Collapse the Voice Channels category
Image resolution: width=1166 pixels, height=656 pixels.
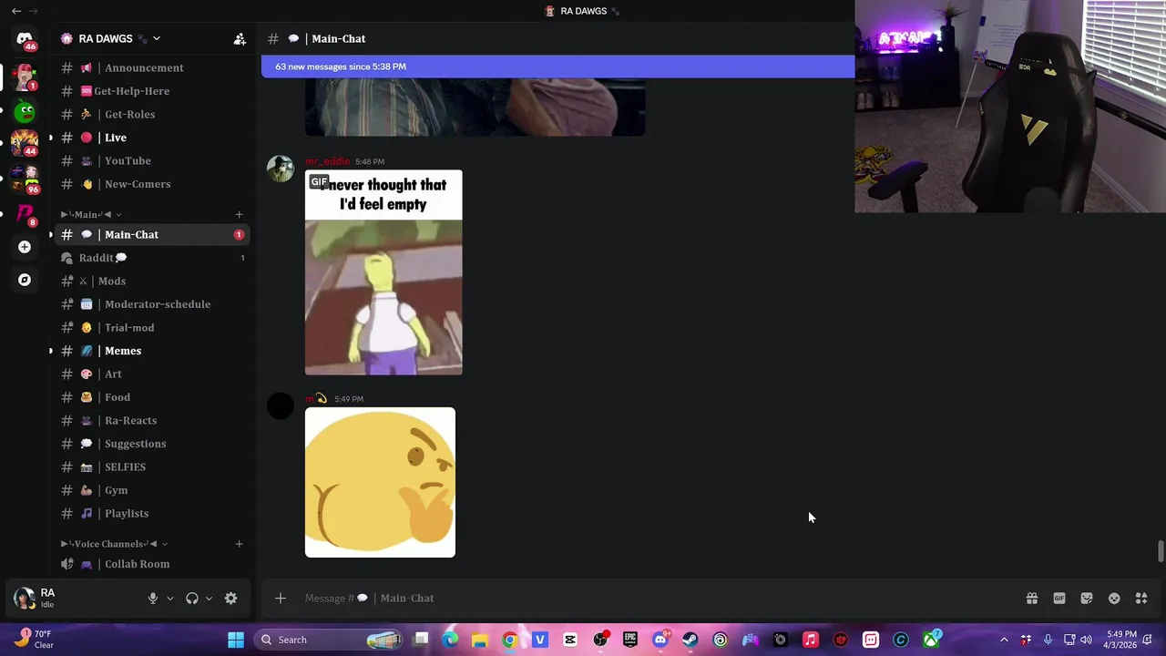pos(114,544)
